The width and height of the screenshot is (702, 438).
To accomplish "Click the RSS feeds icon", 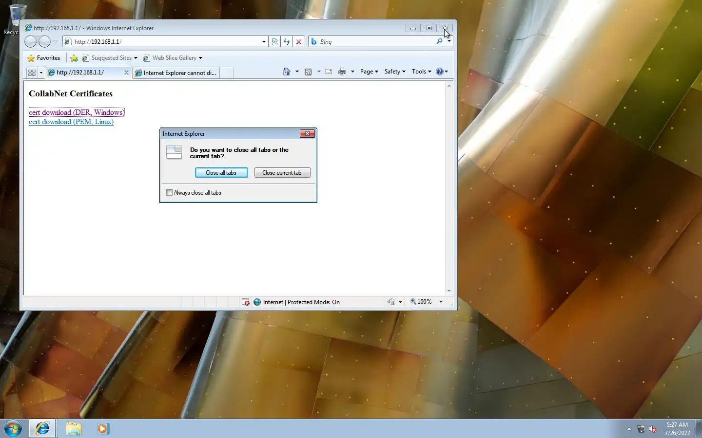I will coord(308,72).
